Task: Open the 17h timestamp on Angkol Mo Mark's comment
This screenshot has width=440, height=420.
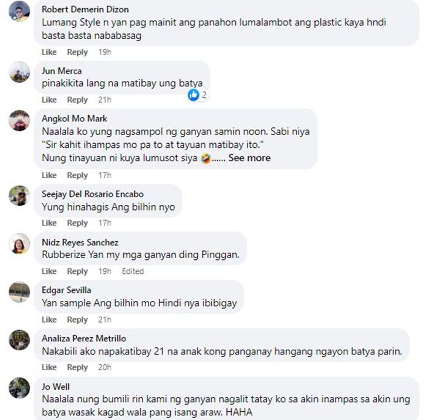Action: pos(104,175)
